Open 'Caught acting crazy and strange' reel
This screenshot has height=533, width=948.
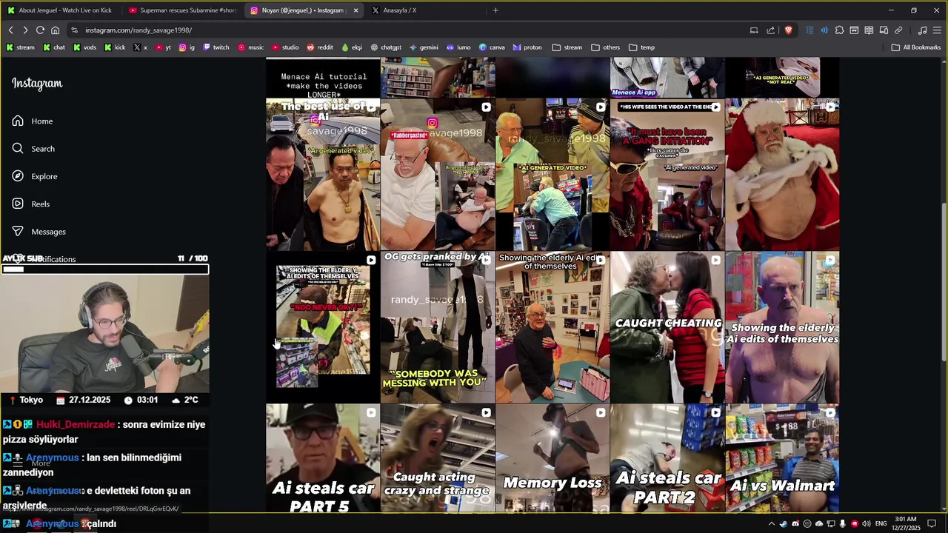(x=437, y=458)
